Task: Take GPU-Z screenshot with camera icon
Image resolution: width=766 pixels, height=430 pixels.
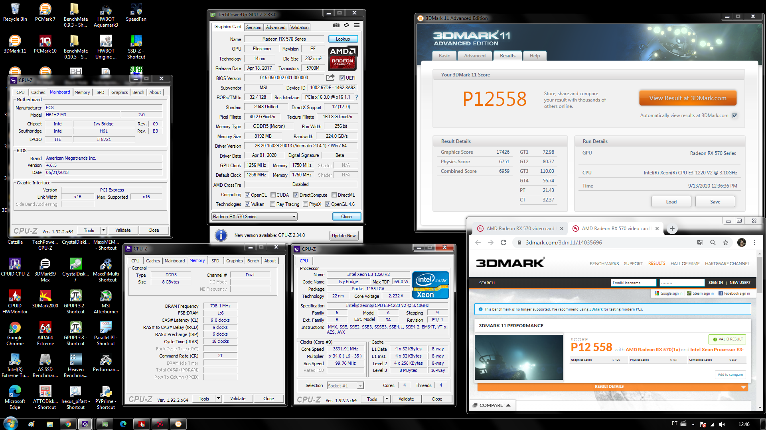Action: point(336,25)
